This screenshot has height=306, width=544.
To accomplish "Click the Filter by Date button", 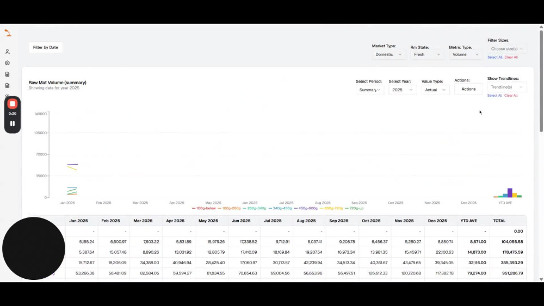I will click(x=46, y=47).
